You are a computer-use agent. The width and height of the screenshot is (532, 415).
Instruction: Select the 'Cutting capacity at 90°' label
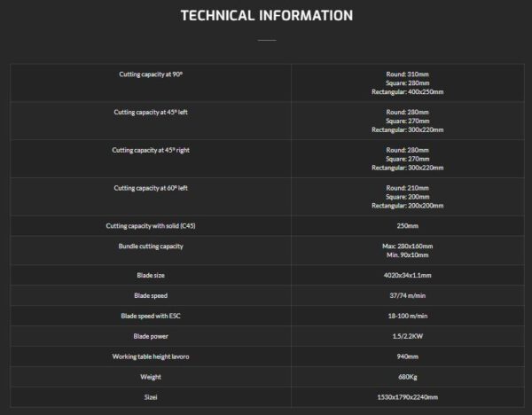(151, 74)
